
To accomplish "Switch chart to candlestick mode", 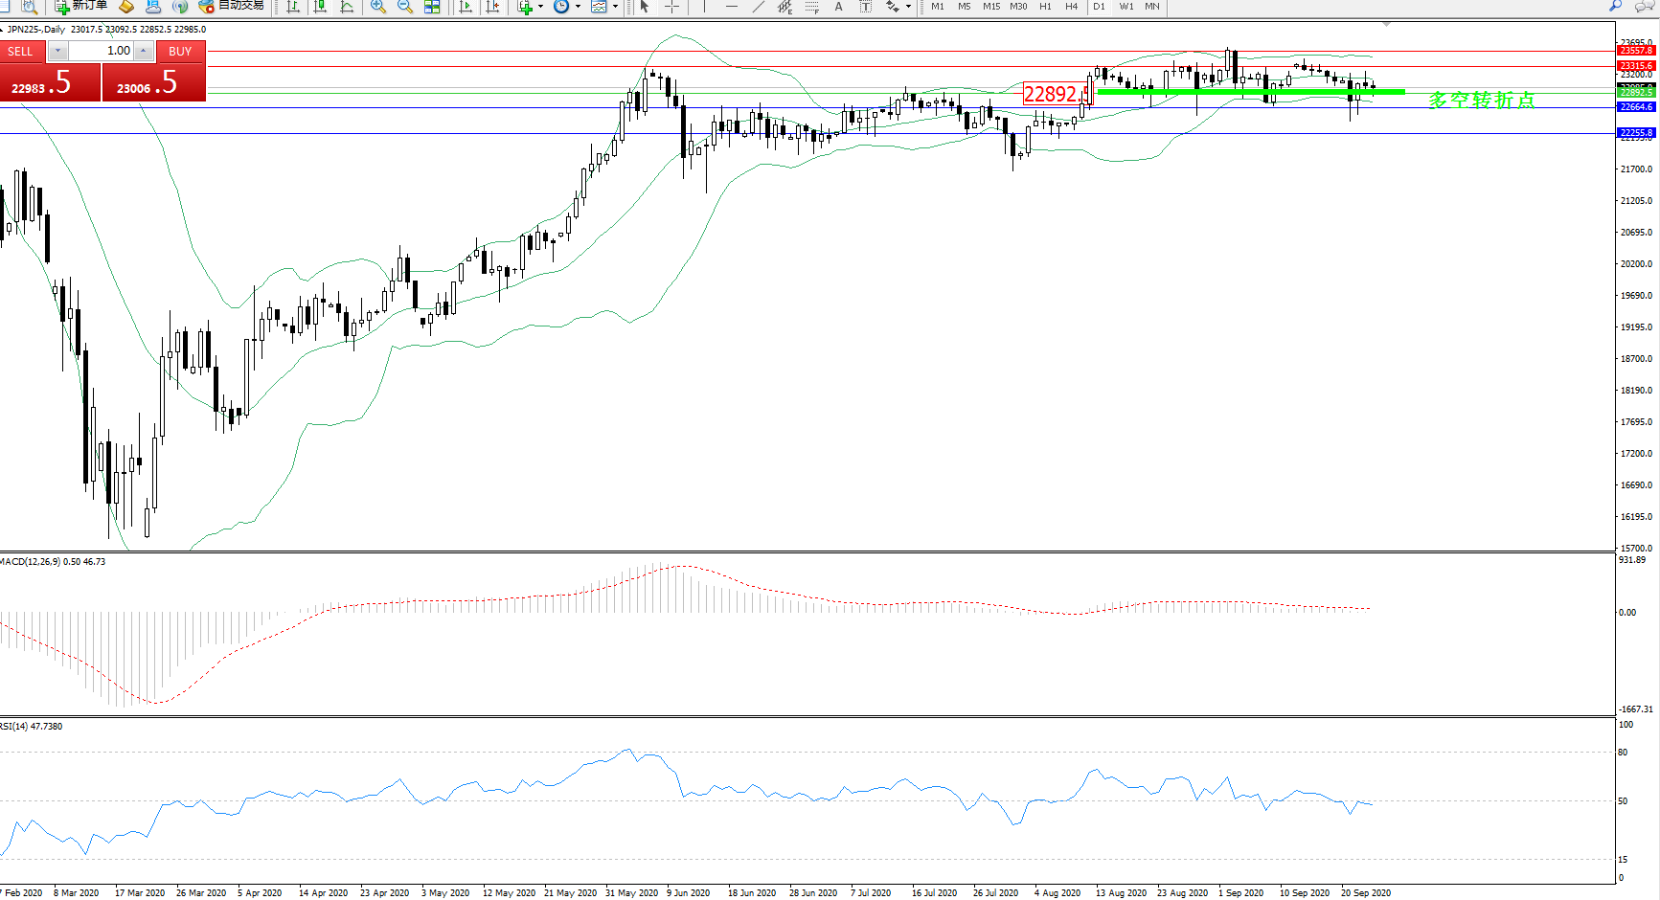I will (320, 7).
